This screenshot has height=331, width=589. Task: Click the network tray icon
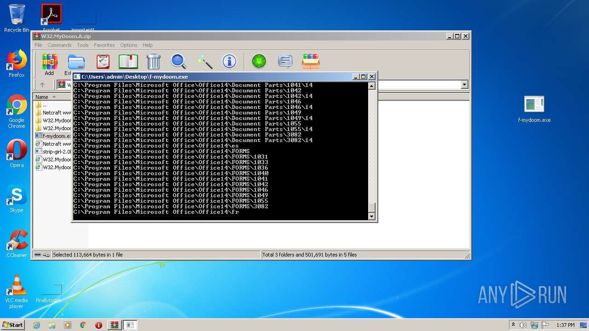[535, 325]
